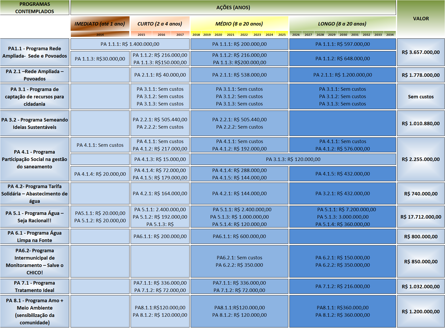This screenshot has width=445, height=328.
Task: Click cell PA 3.1.3: R$ 120.000,00
Action: (293, 159)
